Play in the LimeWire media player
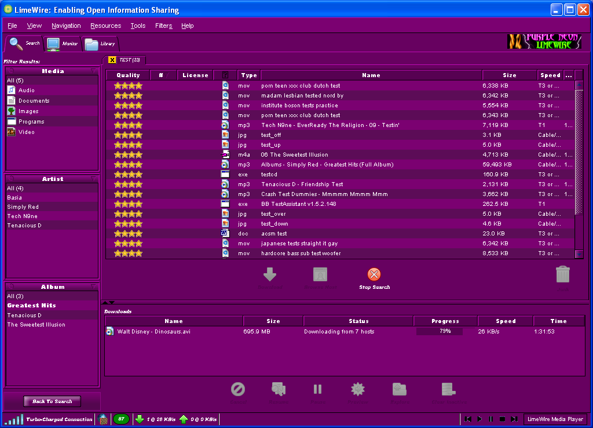 point(479,419)
